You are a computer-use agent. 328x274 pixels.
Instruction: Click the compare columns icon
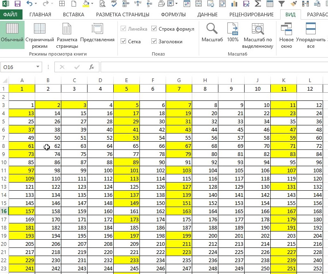(306, 4)
